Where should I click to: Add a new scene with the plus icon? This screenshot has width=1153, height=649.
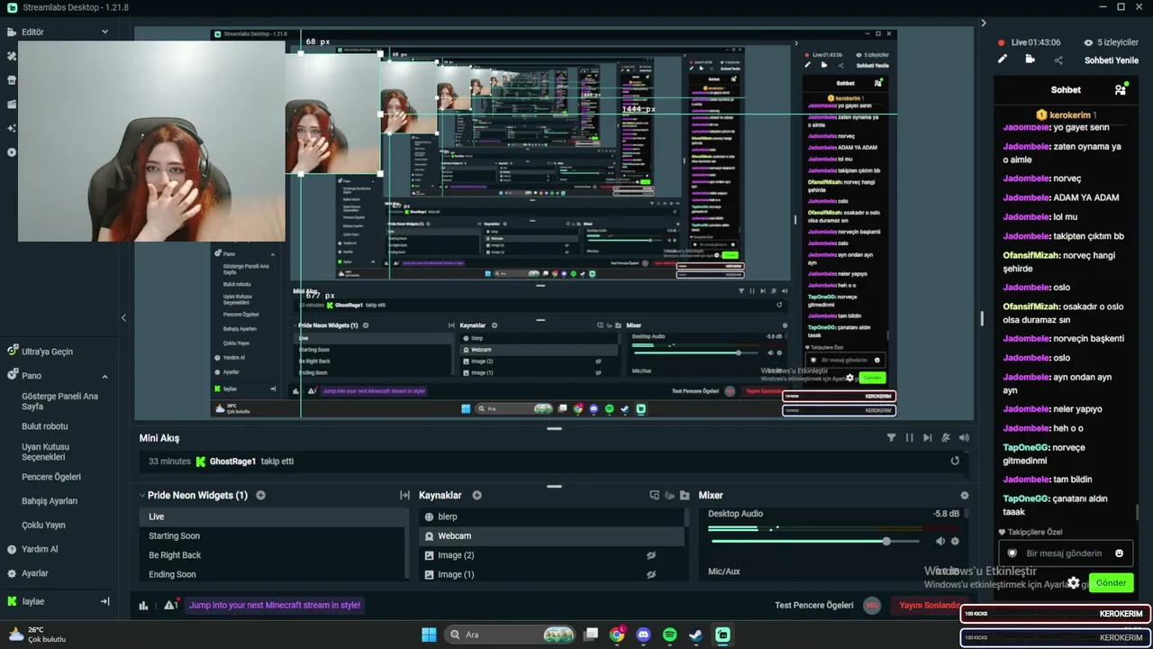pyautogui.click(x=260, y=495)
